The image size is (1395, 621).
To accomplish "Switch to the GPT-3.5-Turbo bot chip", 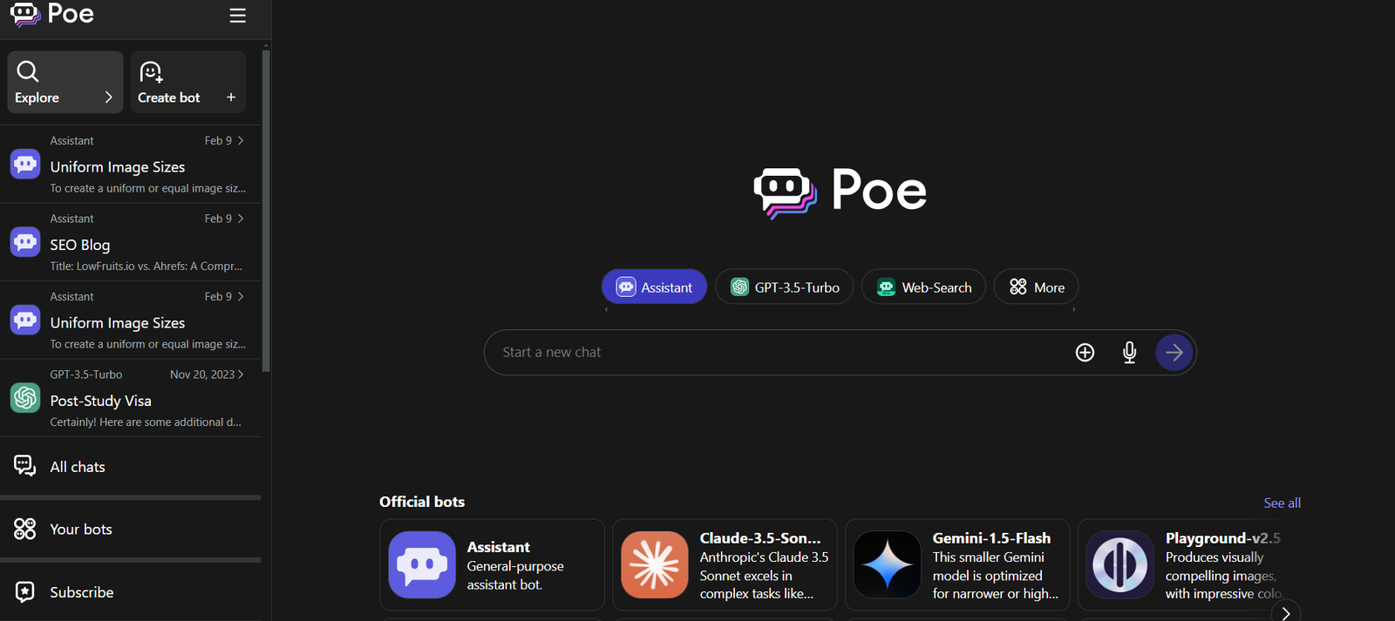I will coord(784,287).
